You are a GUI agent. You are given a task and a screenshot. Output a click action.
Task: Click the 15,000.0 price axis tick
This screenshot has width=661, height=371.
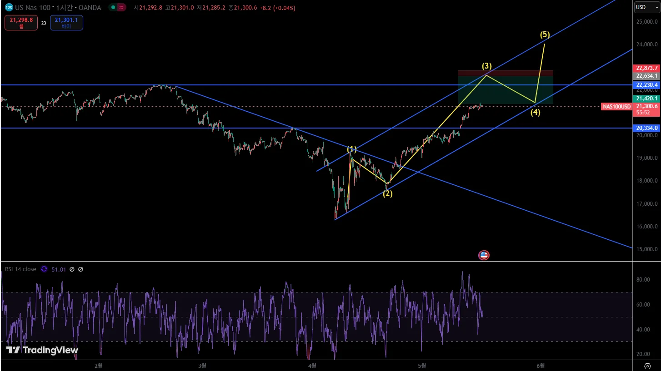[647, 249]
